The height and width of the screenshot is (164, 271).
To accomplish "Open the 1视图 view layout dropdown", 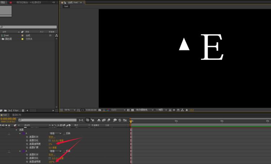I will (x=161, y=110).
